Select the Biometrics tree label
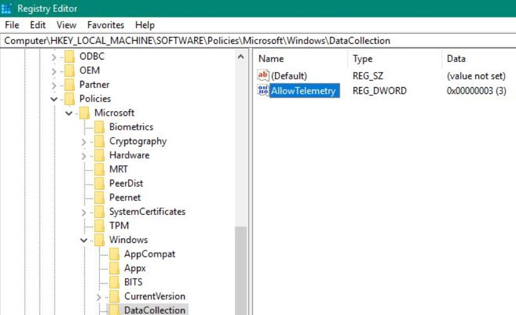The height and width of the screenshot is (315, 516). [131, 127]
